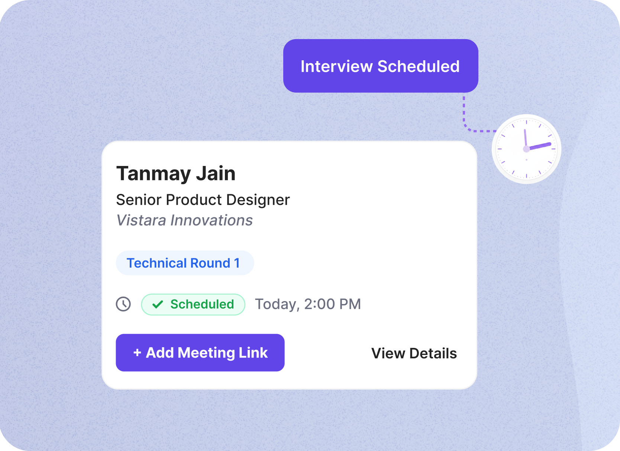Click the center pivot of the analog clock
The width and height of the screenshot is (620, 451).
526,149
